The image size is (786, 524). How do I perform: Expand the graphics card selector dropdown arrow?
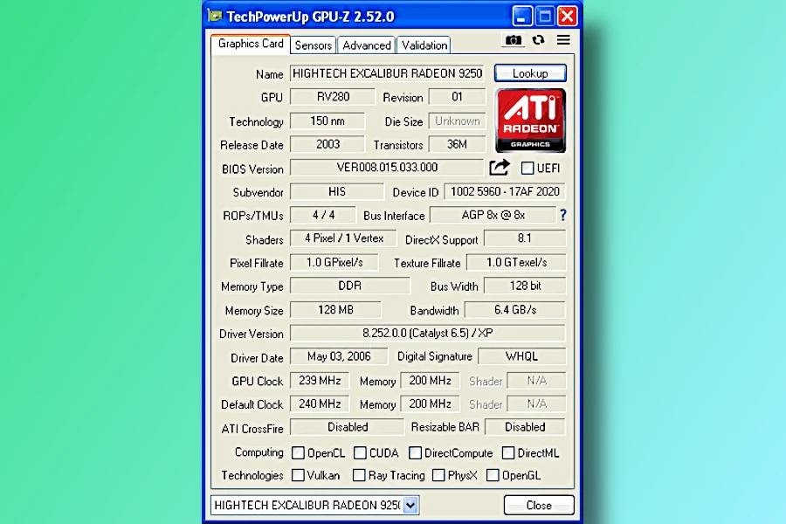410,505
